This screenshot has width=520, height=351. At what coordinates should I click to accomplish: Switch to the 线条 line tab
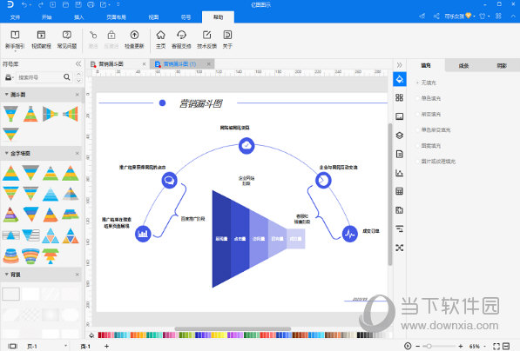tap(463, 66)
